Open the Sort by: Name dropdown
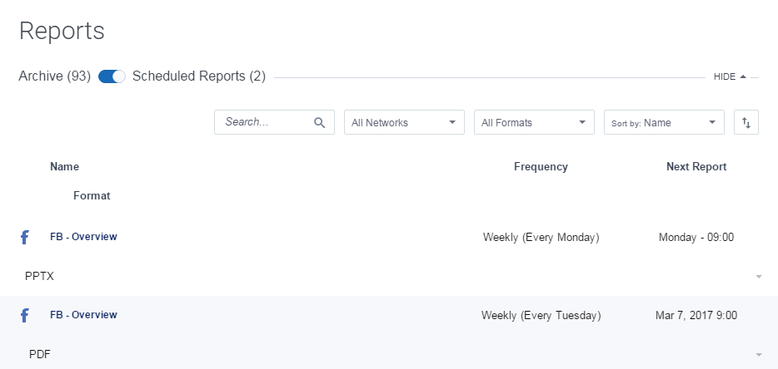 (664, 122)
